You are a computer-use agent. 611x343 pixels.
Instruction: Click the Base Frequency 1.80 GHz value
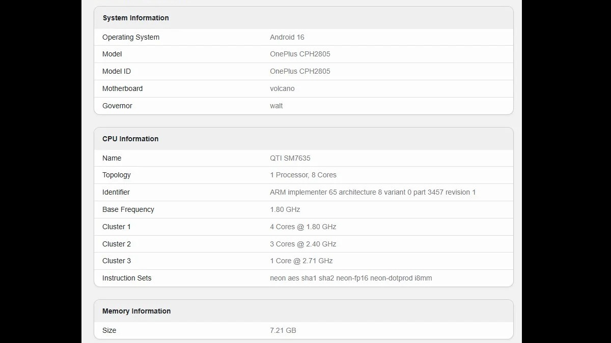pyautogui.click(x=285, y=209)
